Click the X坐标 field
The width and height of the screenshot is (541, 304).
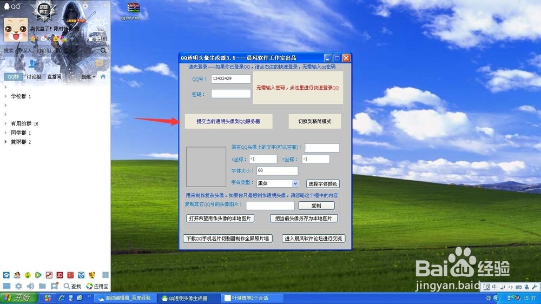pyautogui.click(x=263, y=159)
